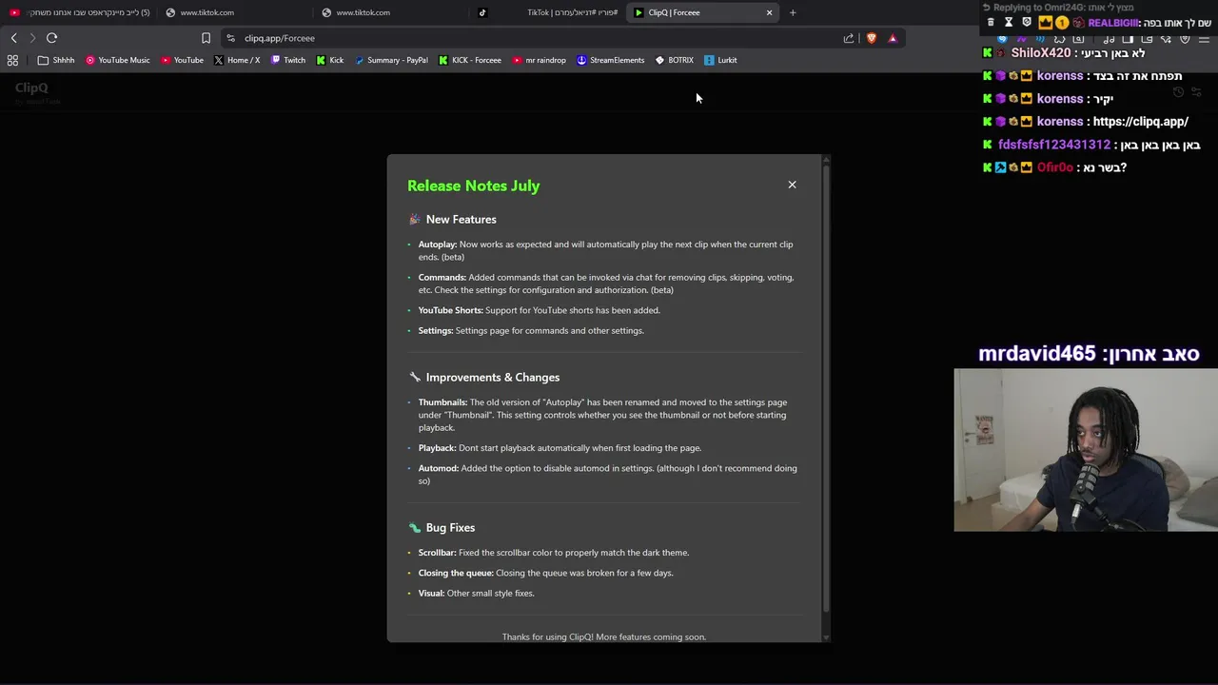Click the Settings release note entry
Image resolution: width=1218 pixels, height=685 pixels.
[531, 331]
